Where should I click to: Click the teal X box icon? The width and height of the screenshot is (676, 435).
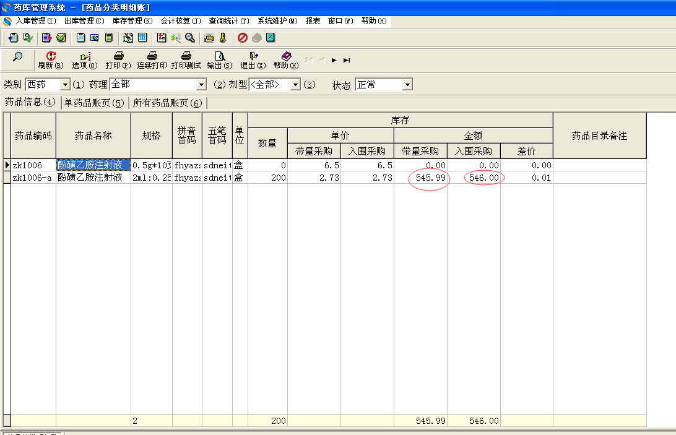click(271, 38)
